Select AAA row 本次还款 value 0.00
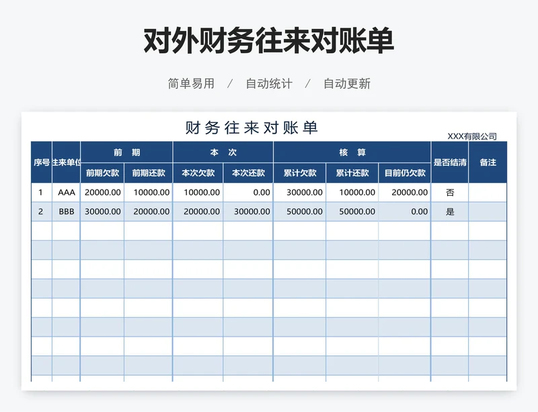 coord(248,192)
